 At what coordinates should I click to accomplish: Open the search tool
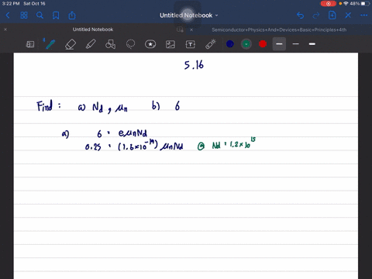pos(40,15)
